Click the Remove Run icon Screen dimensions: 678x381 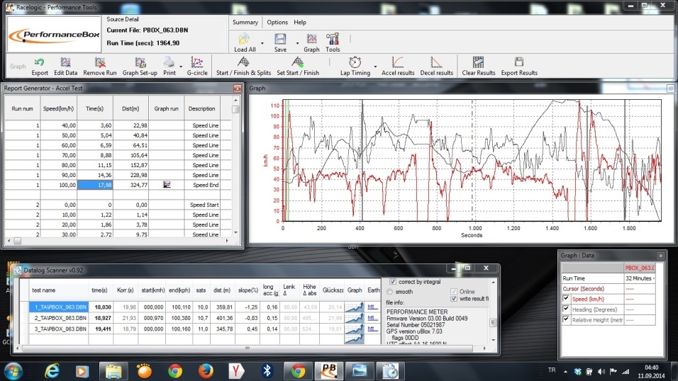[100, 63]
